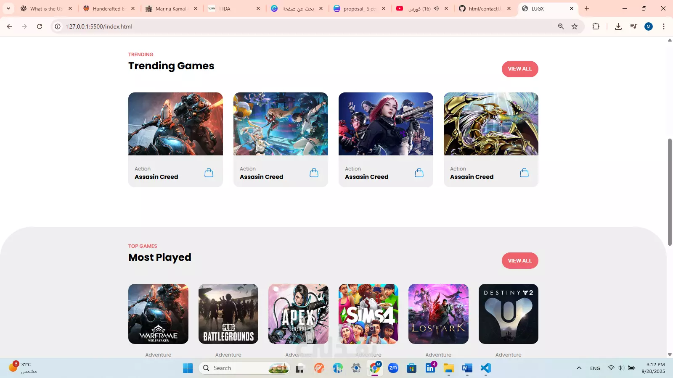Open a new browser tab
673x378 pixels.
click(587, 8)
